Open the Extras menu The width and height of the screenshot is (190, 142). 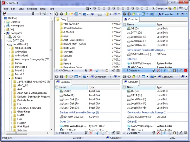tap(43, 9)
